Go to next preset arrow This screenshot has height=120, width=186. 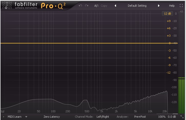coord(159,6)
